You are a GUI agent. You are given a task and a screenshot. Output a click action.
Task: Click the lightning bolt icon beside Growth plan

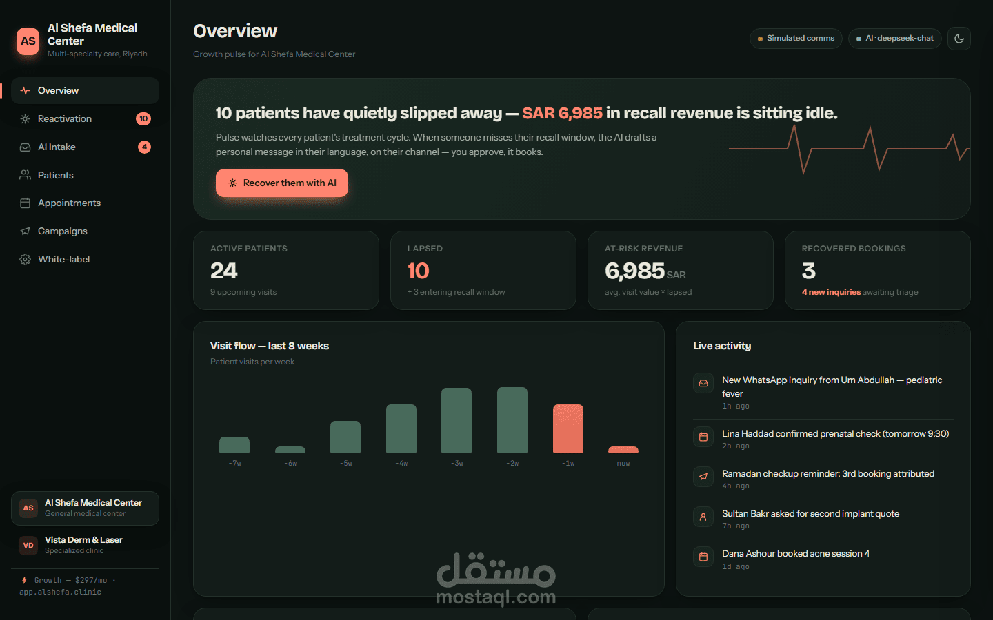[x=24, y=580]
